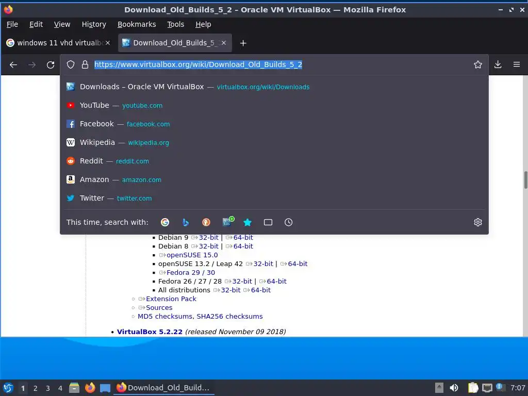Screen dimensions: 528x396
Task: Switch to workspace 2 in taskbar
Action: pyautogui.click(x=36, y=388)
